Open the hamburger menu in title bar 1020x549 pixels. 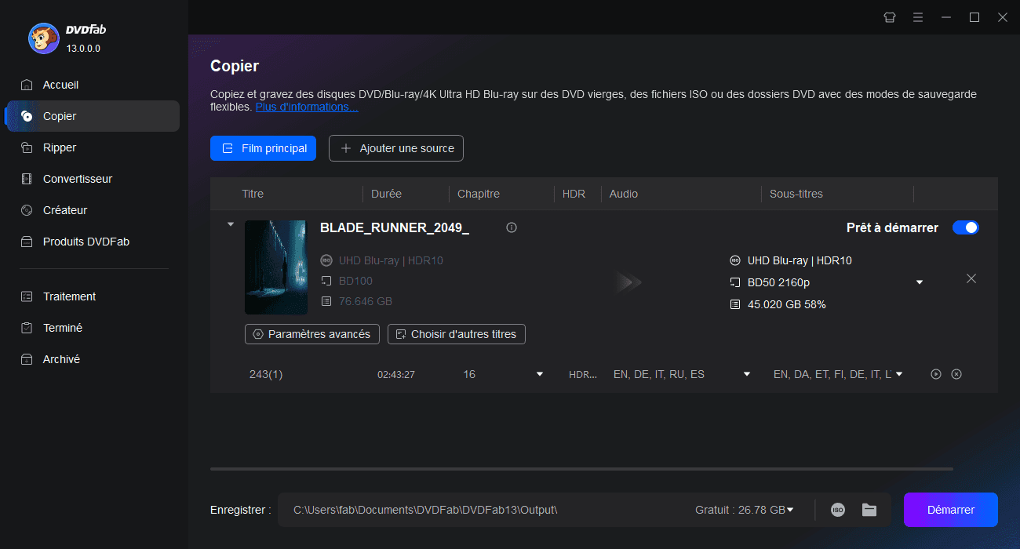coord(918,17)
